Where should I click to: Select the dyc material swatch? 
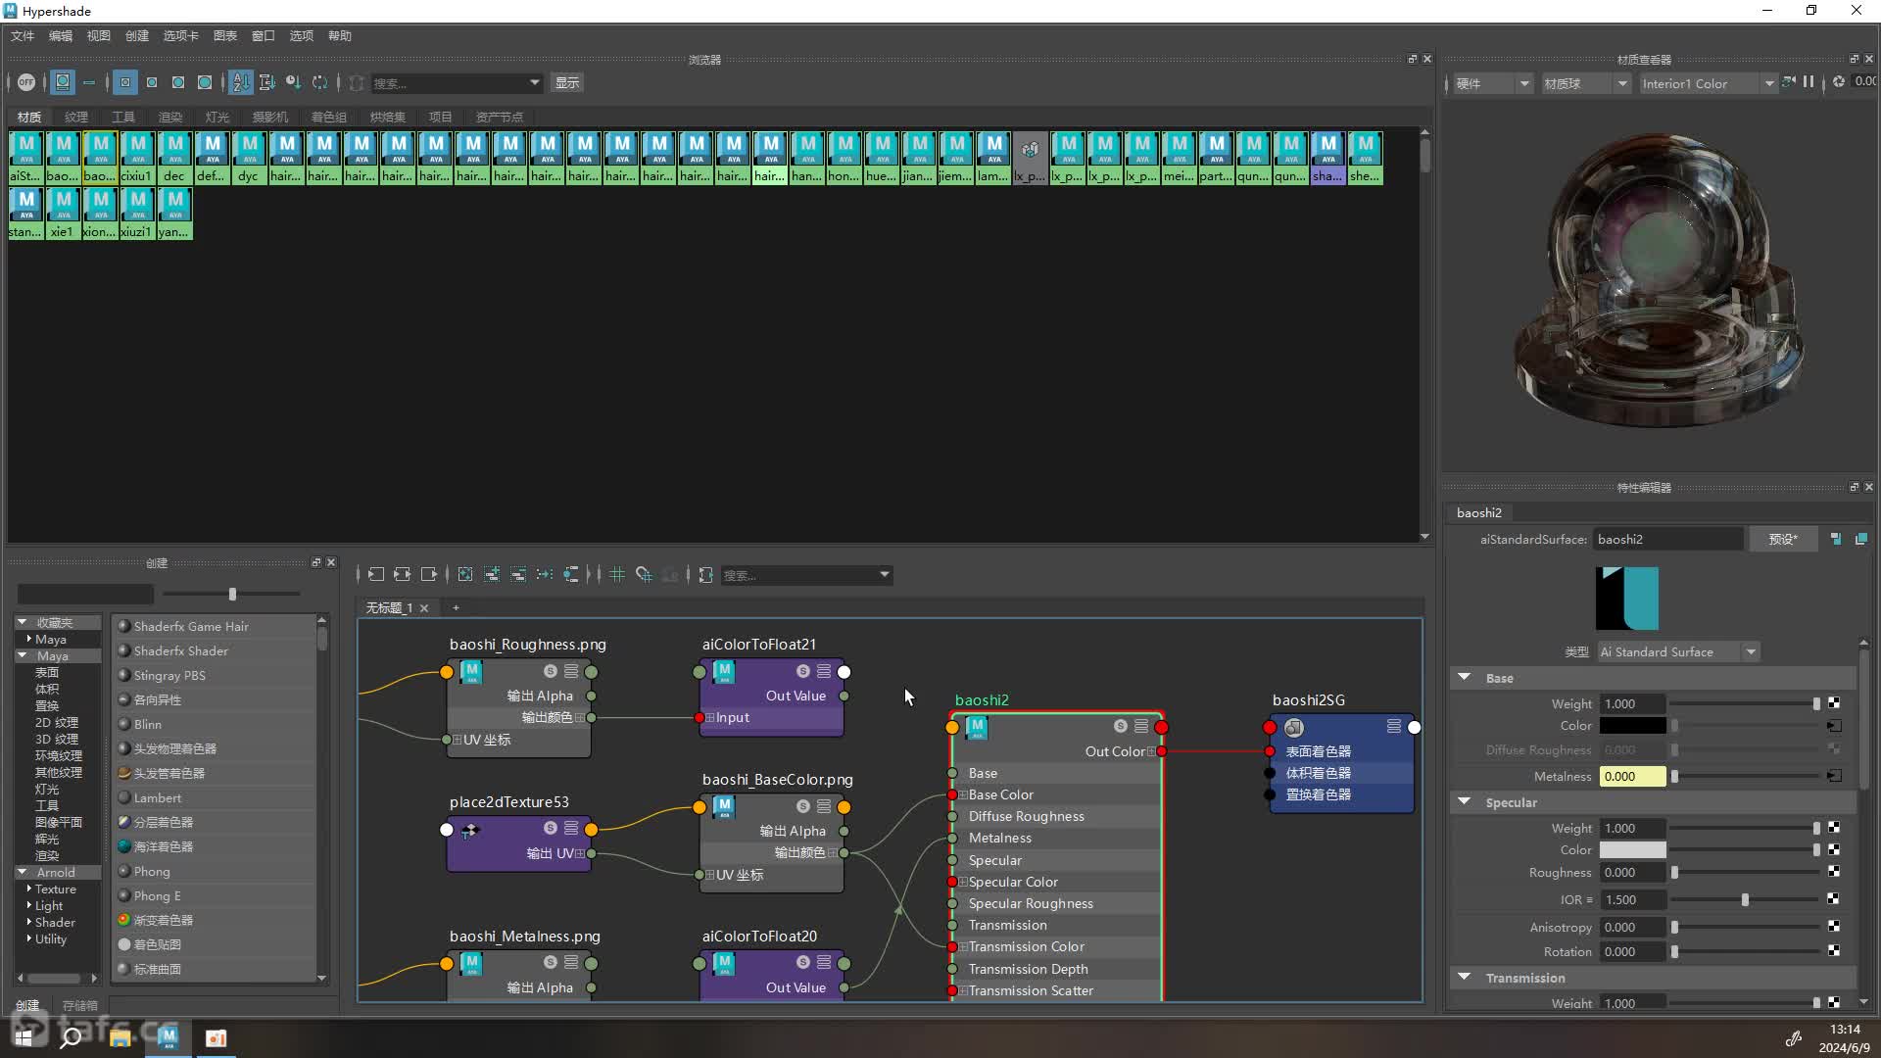coord(249,158)
